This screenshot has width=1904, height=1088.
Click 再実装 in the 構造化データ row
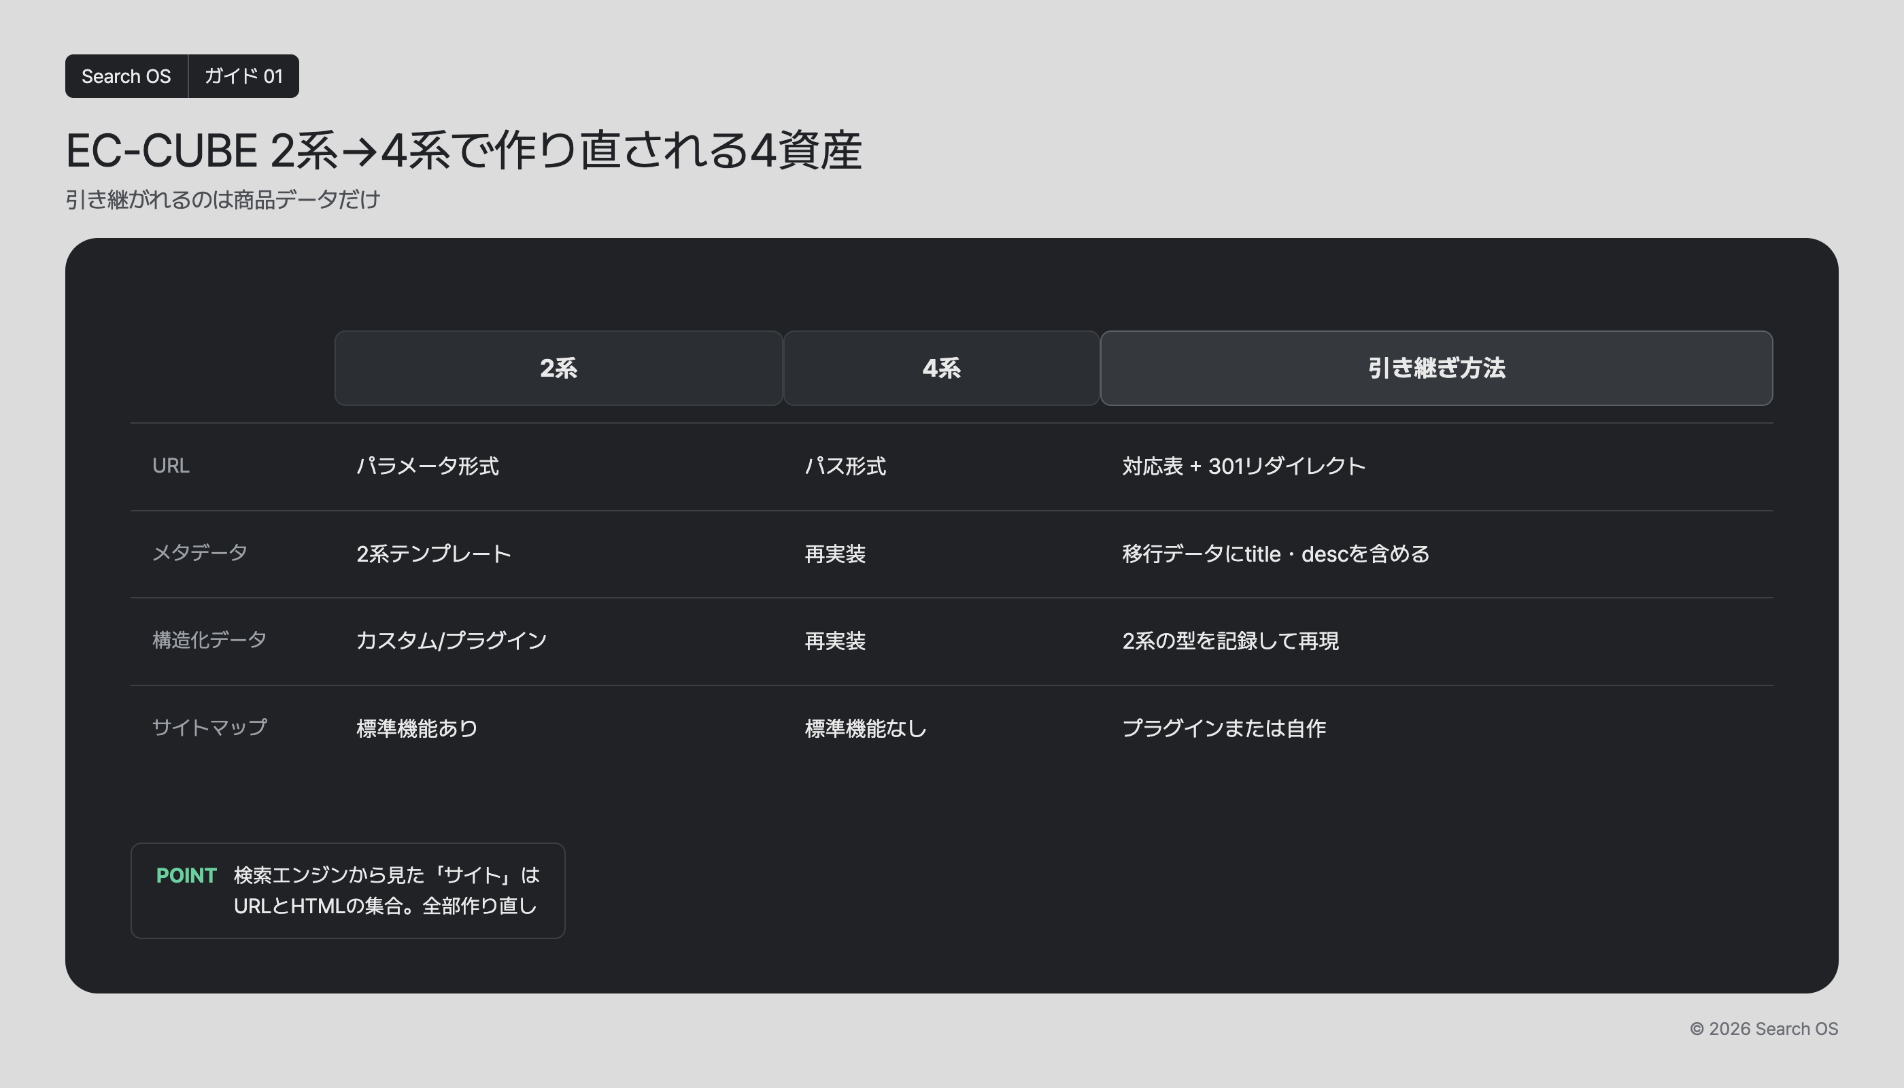(x=834, y=641)
